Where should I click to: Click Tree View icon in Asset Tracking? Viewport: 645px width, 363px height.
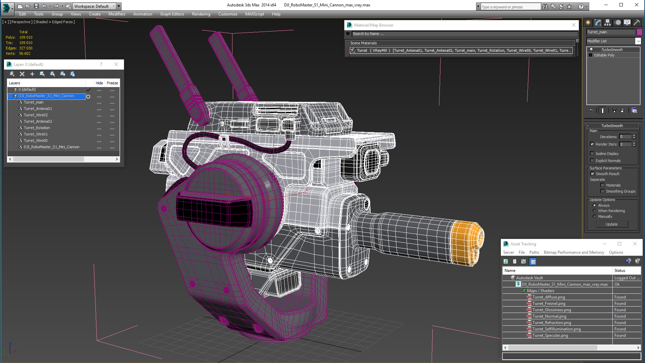click(524, 261)
